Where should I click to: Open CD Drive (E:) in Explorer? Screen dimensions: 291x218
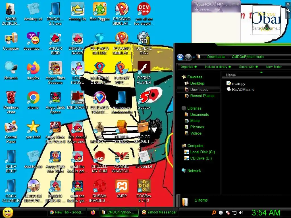click(198, 158)
